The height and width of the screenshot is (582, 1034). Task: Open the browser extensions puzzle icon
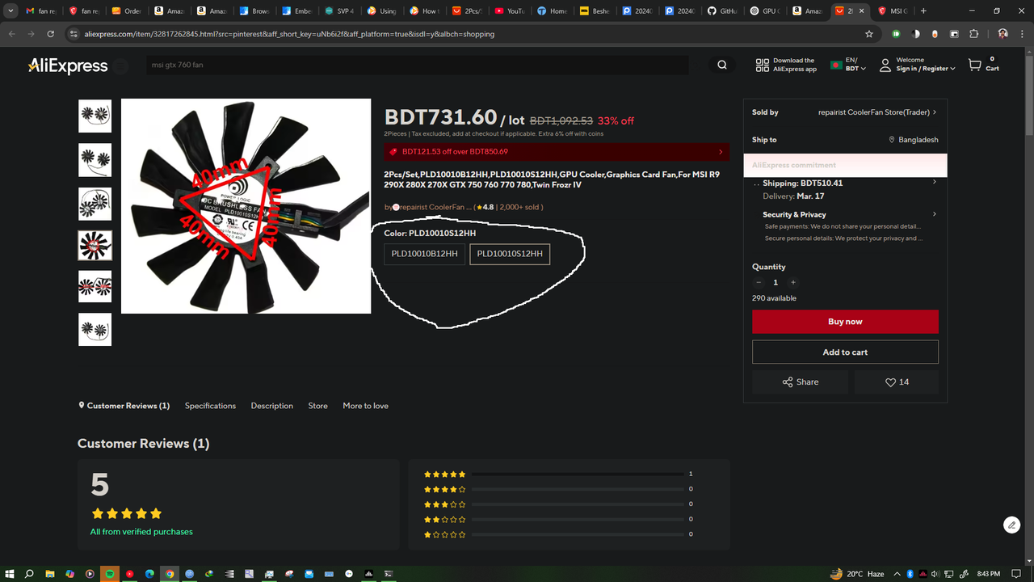coord(974,34)
